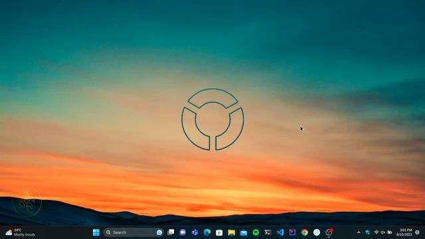The height and width of the screenshot is (239, 425).
Task: Launch Spotify from the taskbar
Action: pos(256,232)
